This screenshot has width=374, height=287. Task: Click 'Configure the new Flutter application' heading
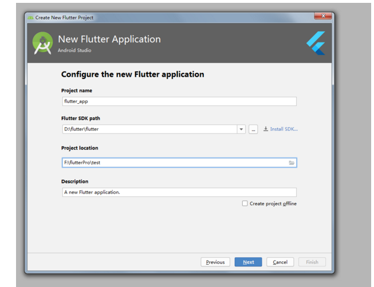(x=133, y=74)
